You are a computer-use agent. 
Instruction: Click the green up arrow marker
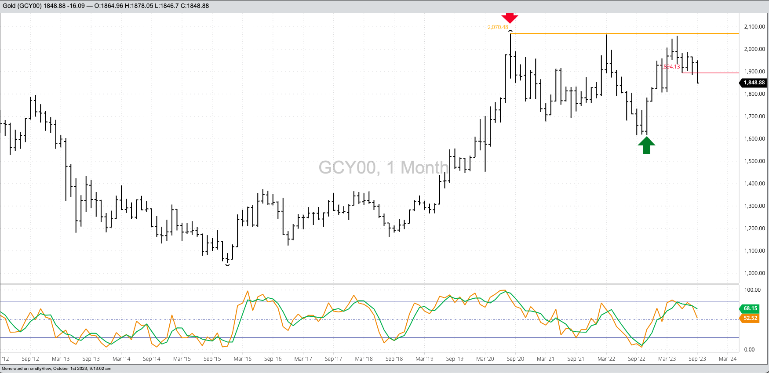point(646,145)
